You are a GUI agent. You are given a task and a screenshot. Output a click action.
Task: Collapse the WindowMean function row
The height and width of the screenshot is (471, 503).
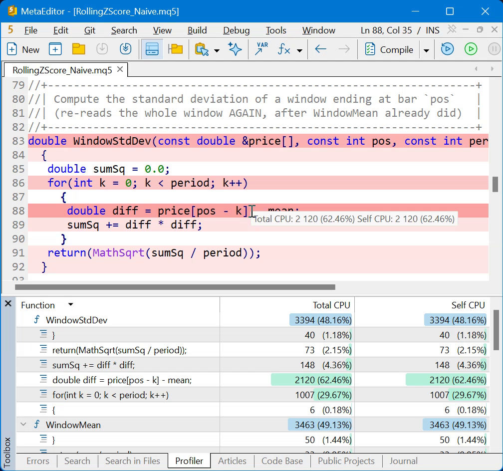[23, 424]
